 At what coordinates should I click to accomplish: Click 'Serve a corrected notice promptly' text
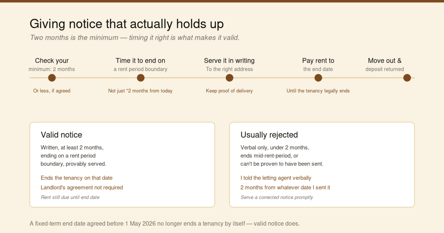pyautogui.click(x=277, y=197)
